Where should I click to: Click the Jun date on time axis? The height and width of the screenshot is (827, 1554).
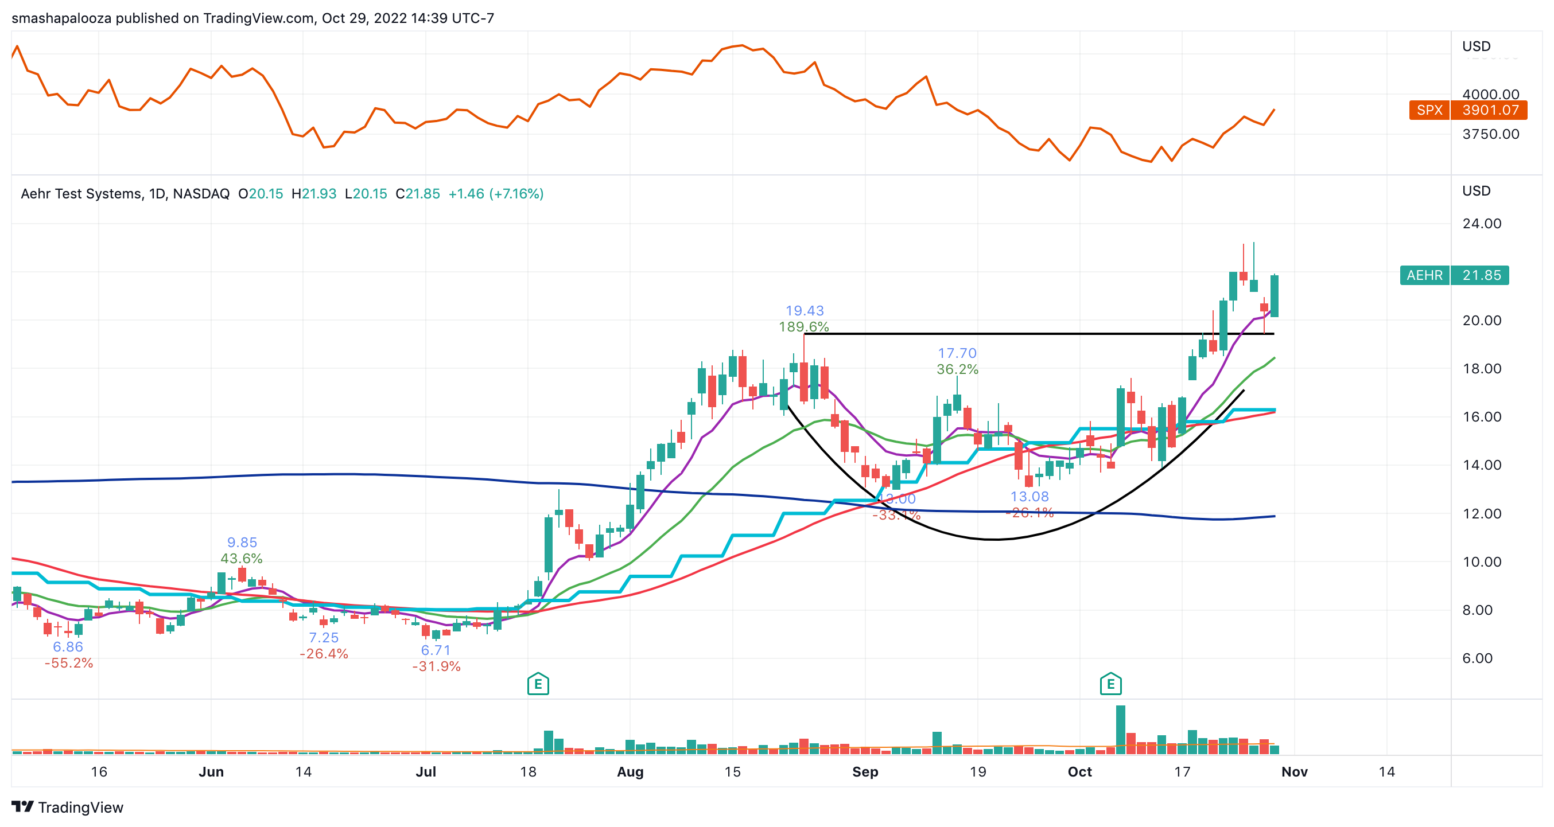pyautogui.click(x=211, y=771)
